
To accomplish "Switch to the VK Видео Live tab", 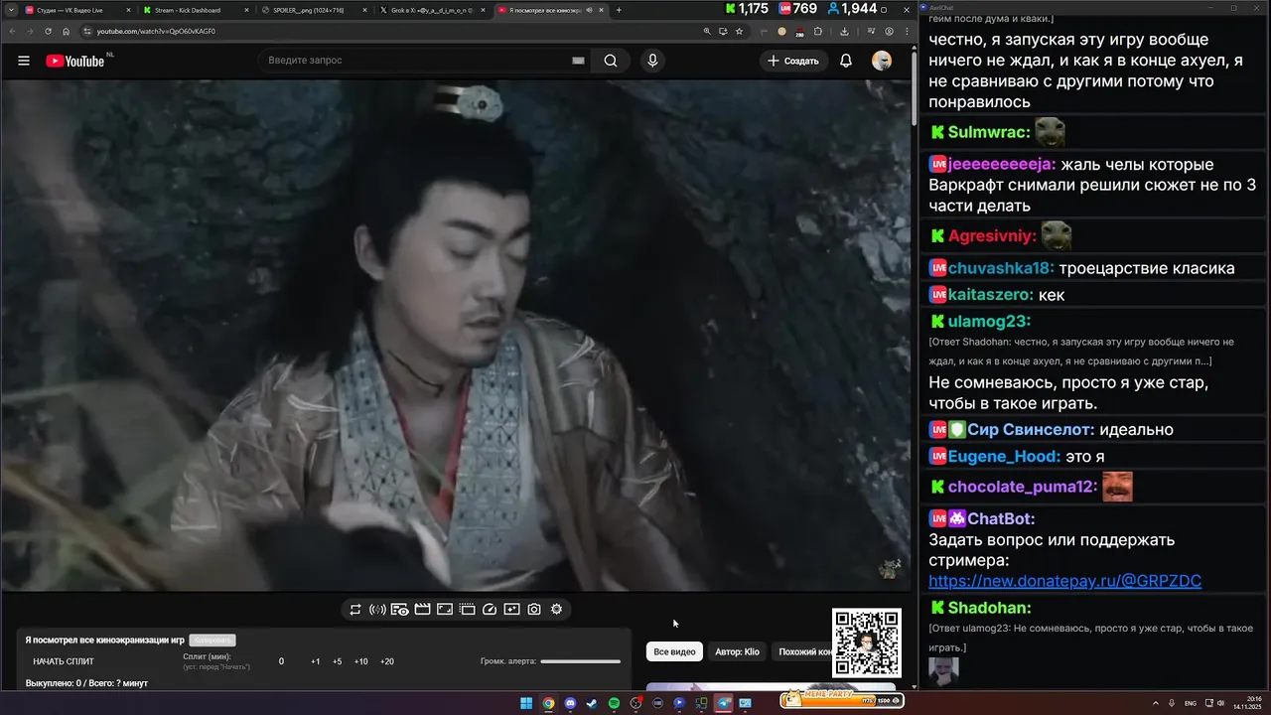I will tap(76, 10).
